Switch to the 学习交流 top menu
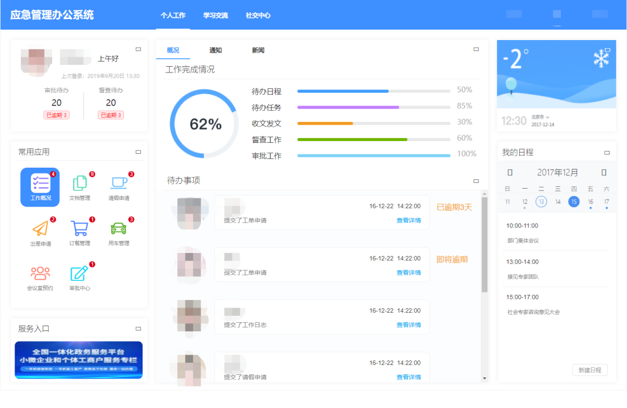Screen dimensions: 627x408 point(216,16)
